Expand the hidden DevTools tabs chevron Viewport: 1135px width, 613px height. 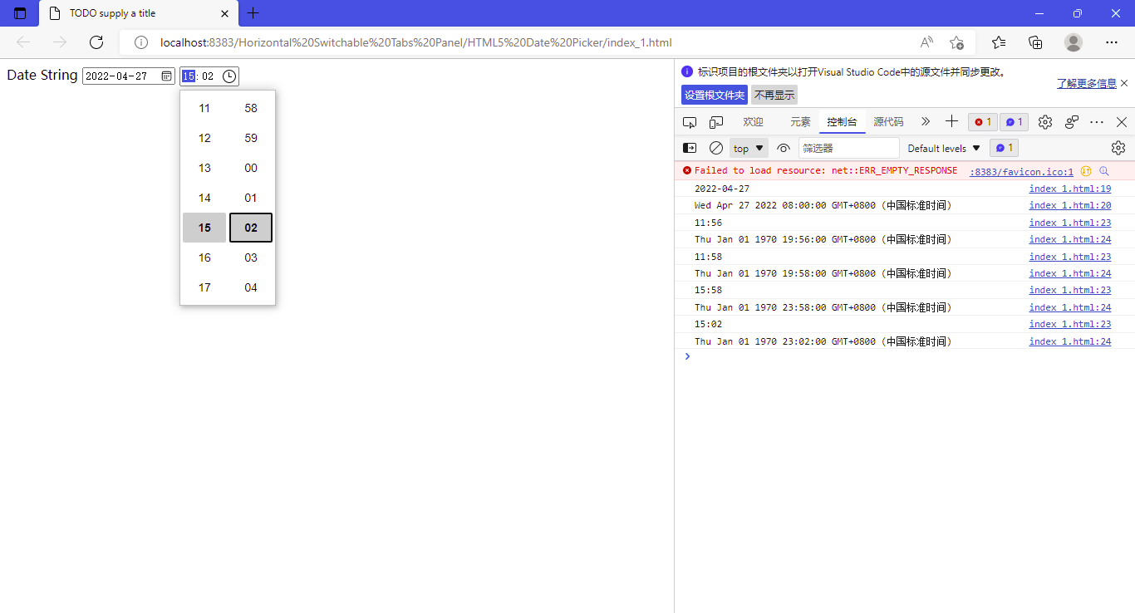pos(926,121)
